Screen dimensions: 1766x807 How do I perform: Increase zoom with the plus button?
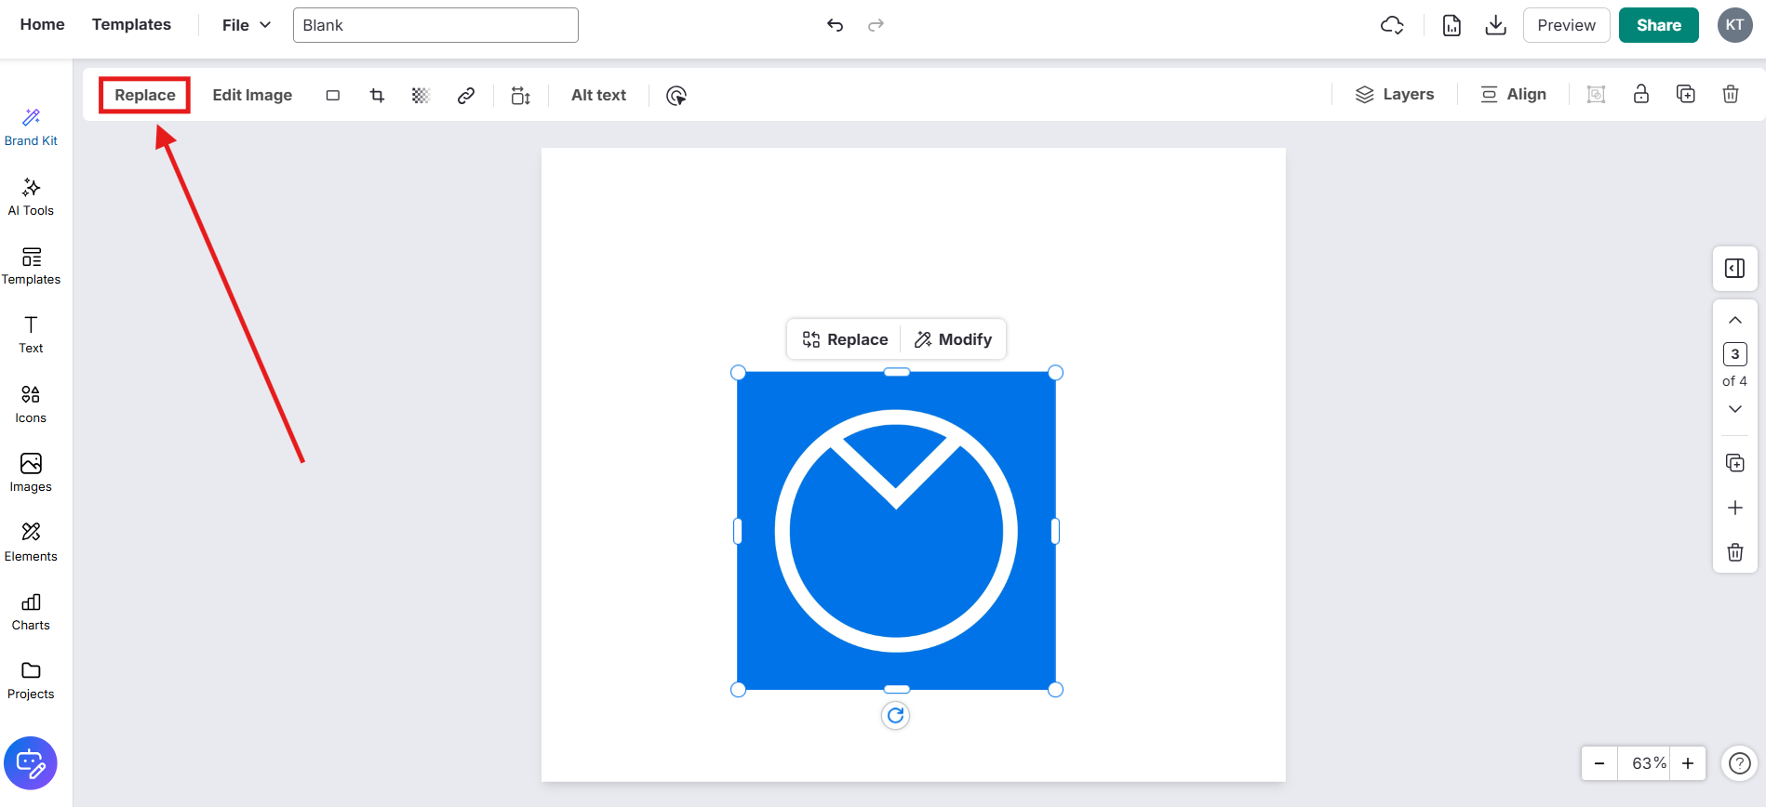[x=1687, y=763]
